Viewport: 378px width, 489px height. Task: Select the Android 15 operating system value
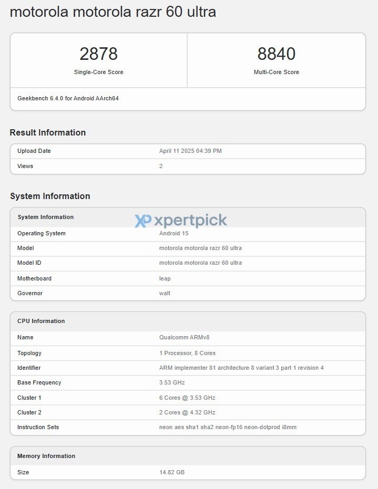coord(173,233)
